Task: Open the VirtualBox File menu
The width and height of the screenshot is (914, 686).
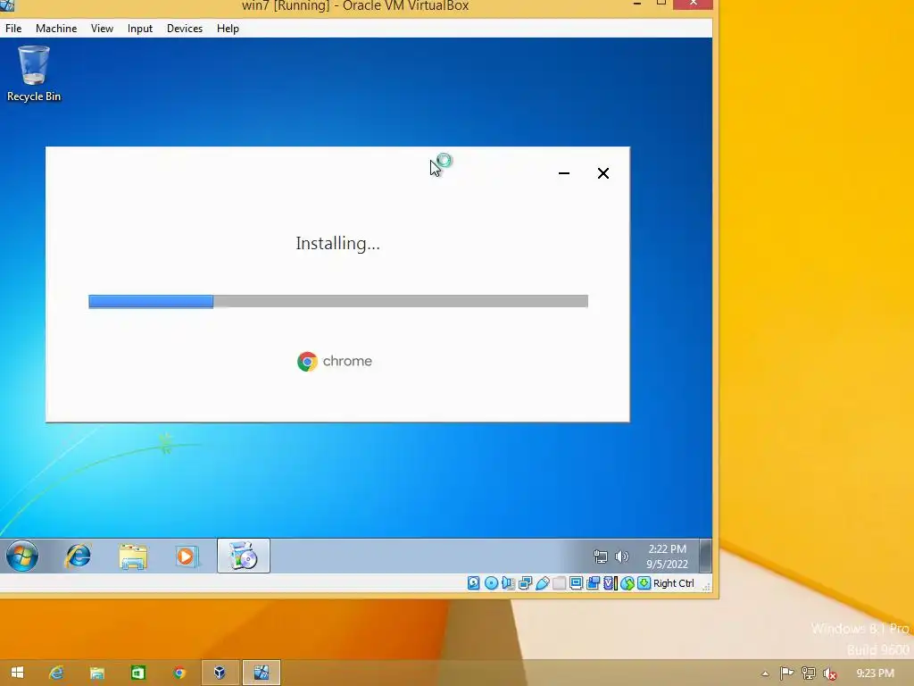Action: pyautogui.click(x=13, y=28)
